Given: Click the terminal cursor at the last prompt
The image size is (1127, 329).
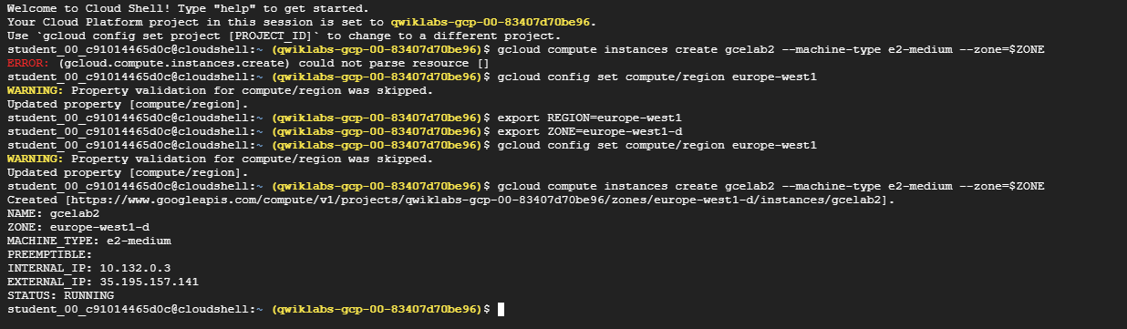Looking at the screenshot, I should [x=501, y=310].
